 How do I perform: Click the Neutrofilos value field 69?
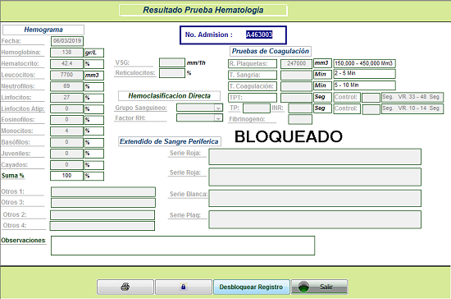(66, 86)
